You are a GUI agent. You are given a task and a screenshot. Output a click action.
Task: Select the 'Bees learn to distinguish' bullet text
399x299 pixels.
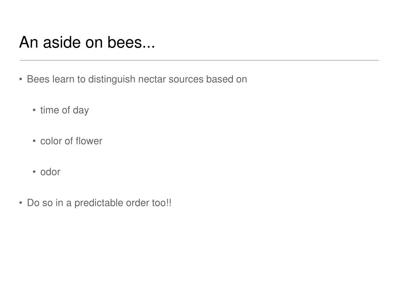tap(137, 79)
